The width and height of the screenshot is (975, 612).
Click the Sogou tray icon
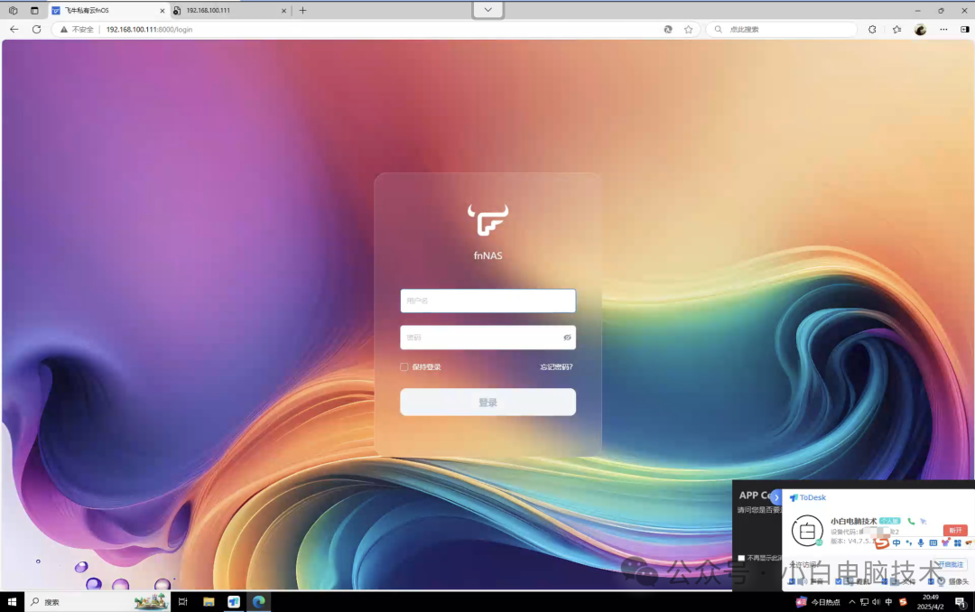coord(903,602)
